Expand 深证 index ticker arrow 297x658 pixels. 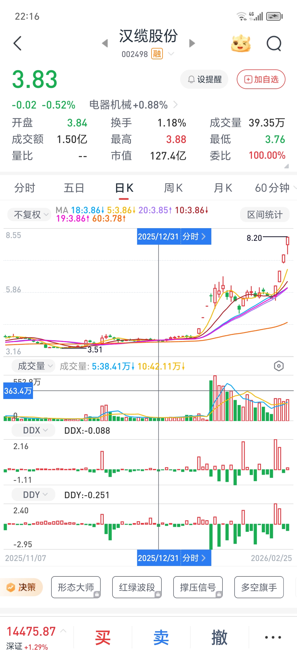click(63, 631)
